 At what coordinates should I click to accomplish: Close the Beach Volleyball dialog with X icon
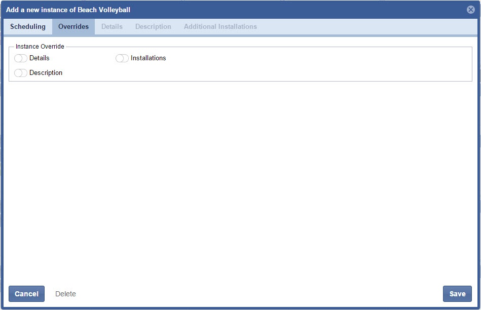(x=471, y=10)
